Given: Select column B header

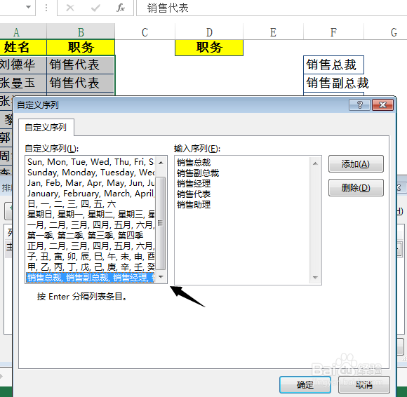Looking at the screenshot, I should 81,32.
